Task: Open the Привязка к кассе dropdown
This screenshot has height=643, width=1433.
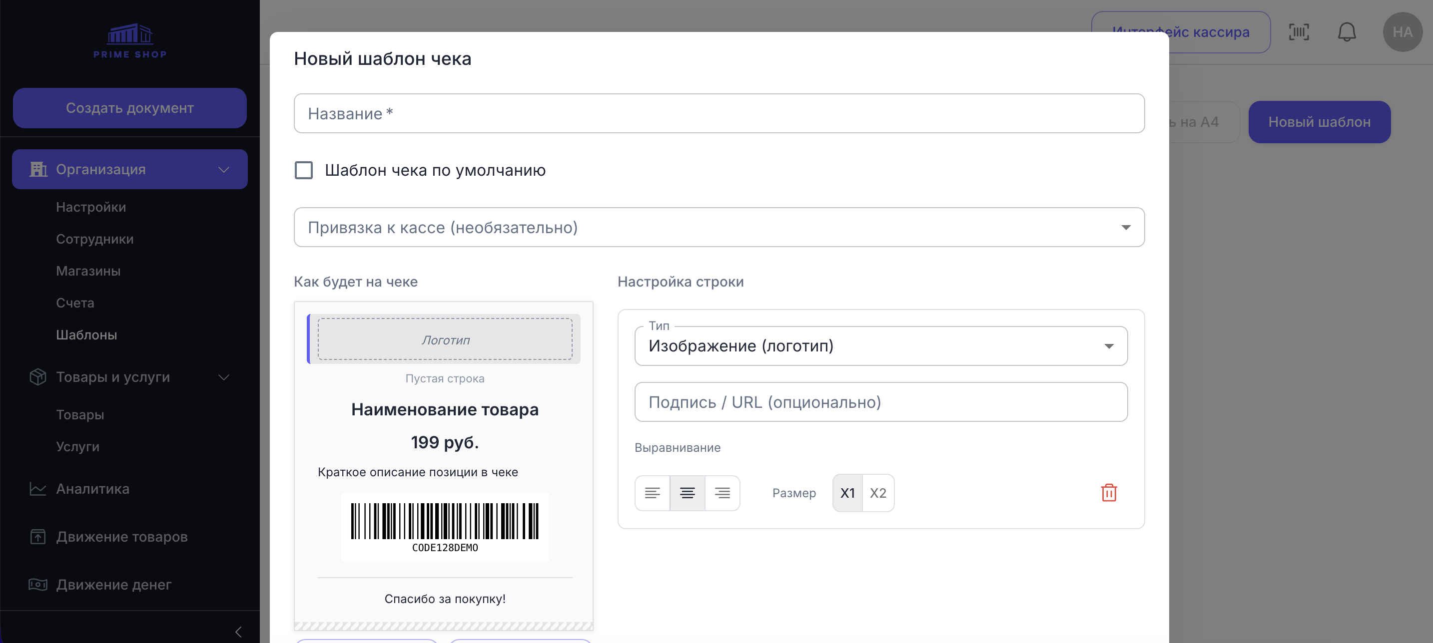Action: click(x=718, y=227)
